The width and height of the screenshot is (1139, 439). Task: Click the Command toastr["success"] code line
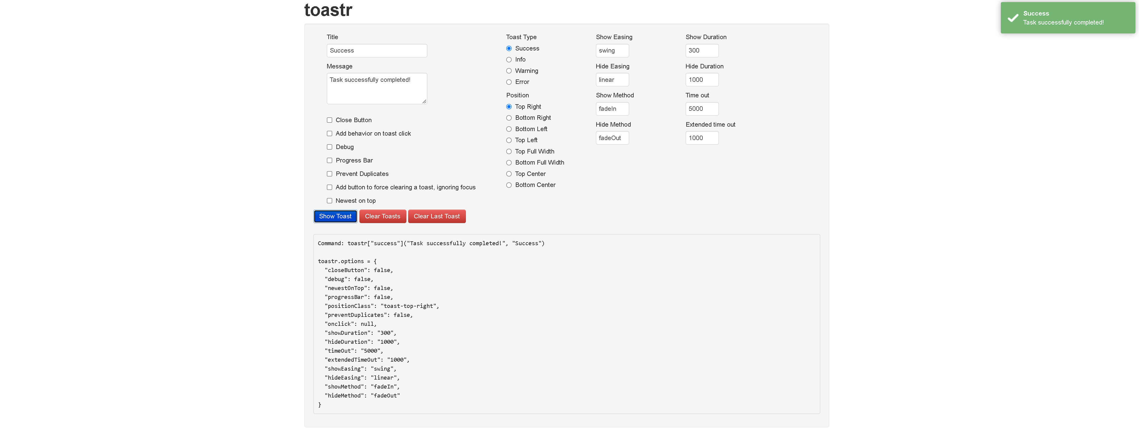tap(431, 243)
